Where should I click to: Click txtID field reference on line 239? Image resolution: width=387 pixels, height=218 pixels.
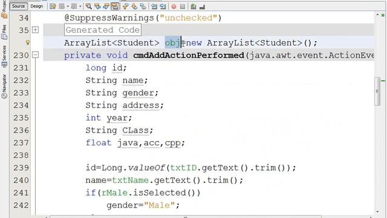[183, 168]
